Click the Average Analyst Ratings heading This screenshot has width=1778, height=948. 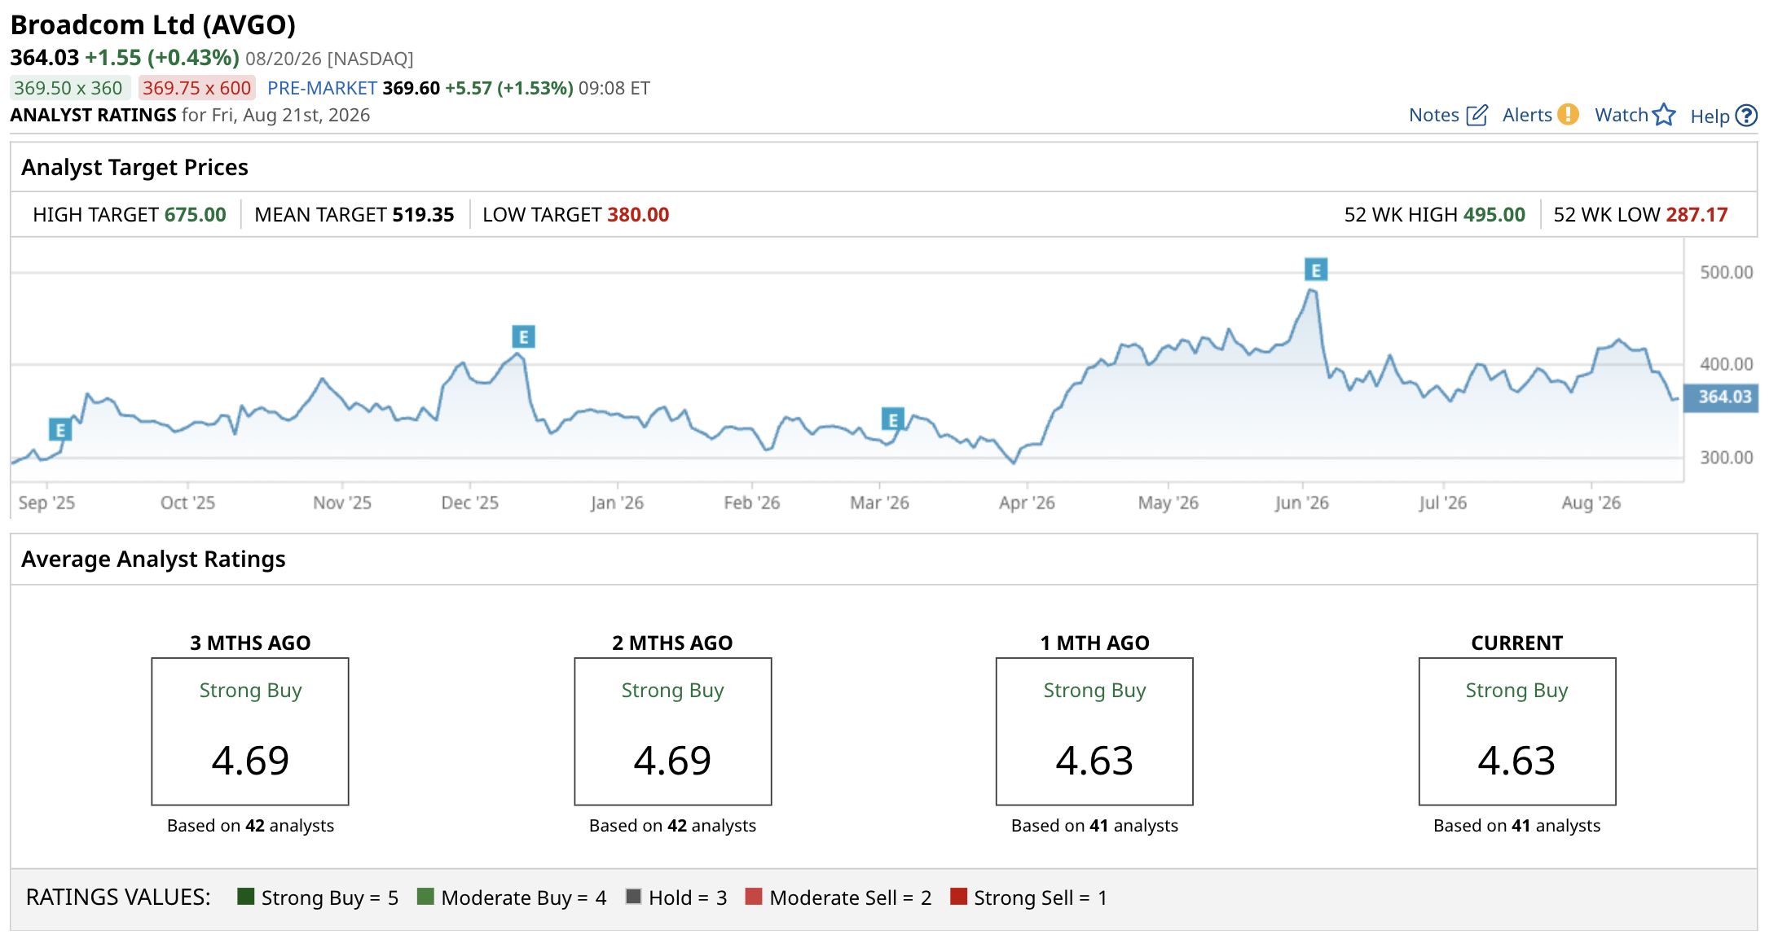tap(153, 559)
